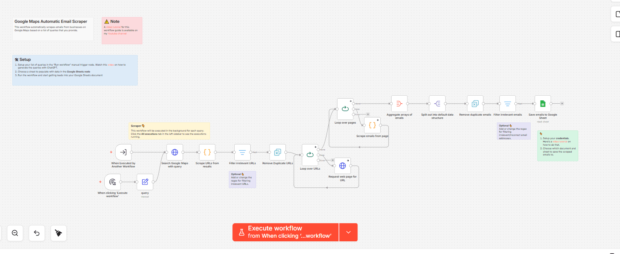Select the 'Scrape emails from page' code node

[372, 125]
